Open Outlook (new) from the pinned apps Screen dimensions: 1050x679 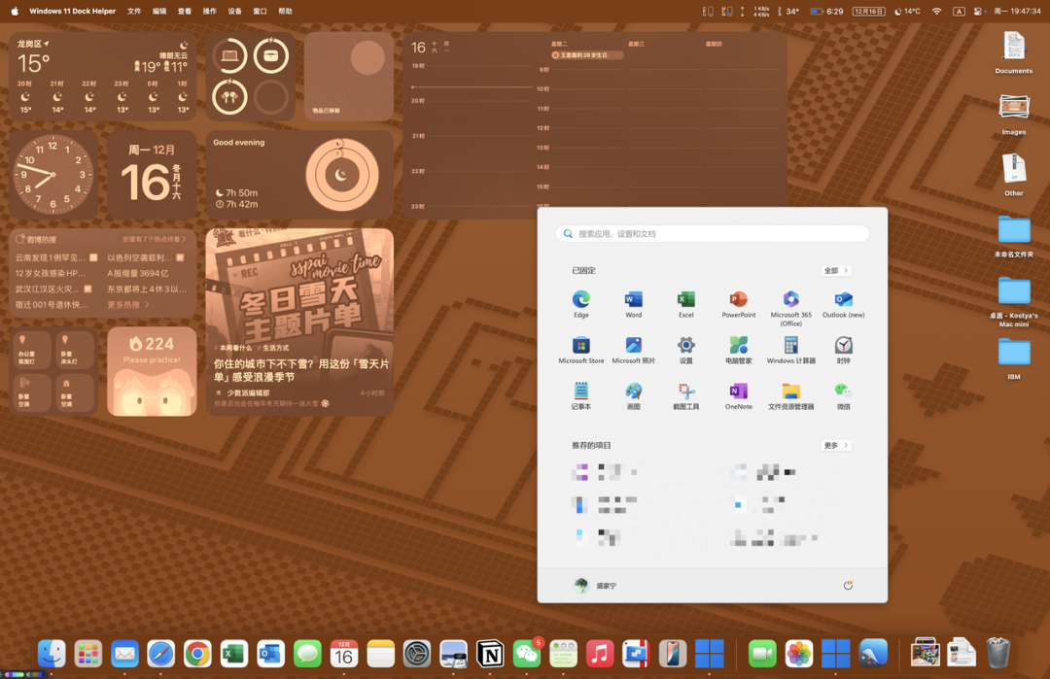click(844, 304)
